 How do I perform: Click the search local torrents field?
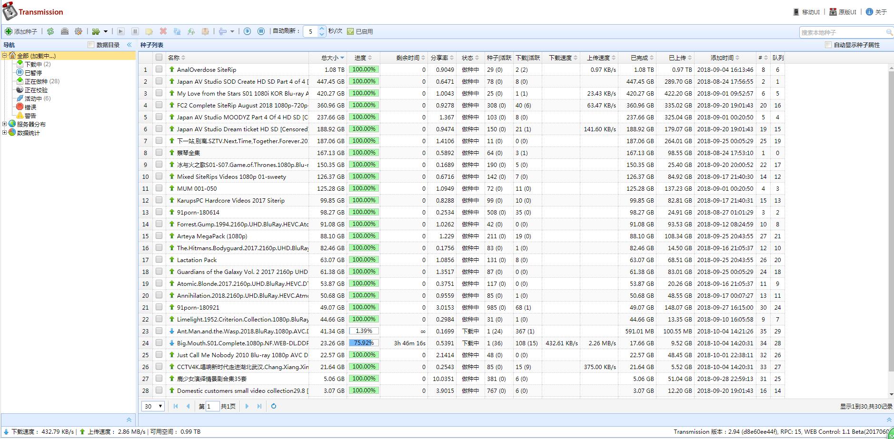(x=843, y=32)
